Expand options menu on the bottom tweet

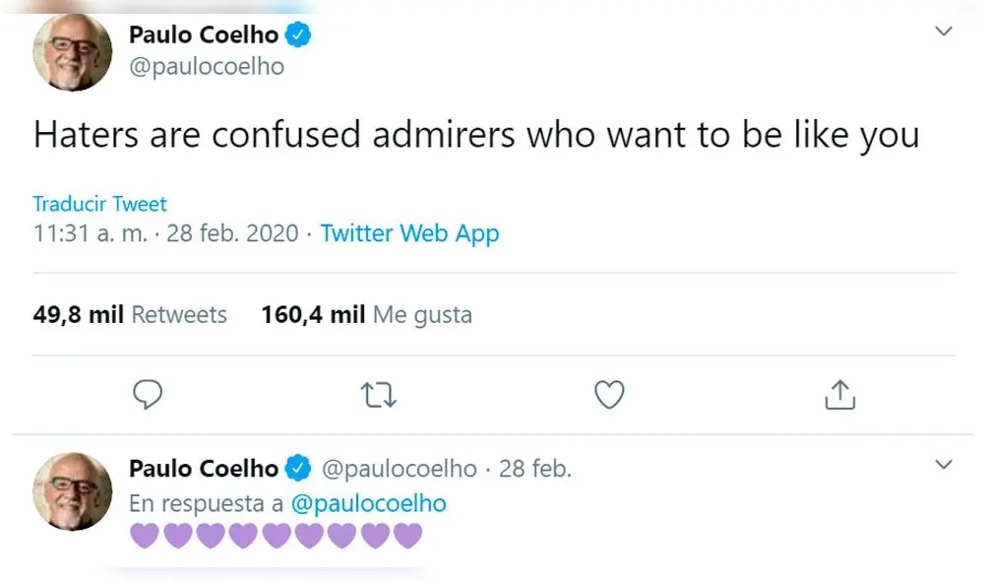coord(943,463)
